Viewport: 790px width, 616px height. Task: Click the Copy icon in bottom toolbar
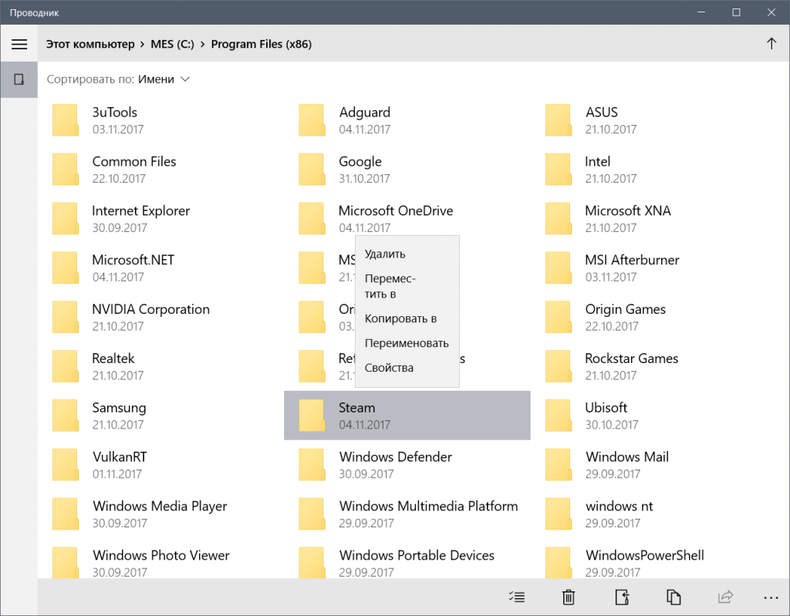pos(674,597)
